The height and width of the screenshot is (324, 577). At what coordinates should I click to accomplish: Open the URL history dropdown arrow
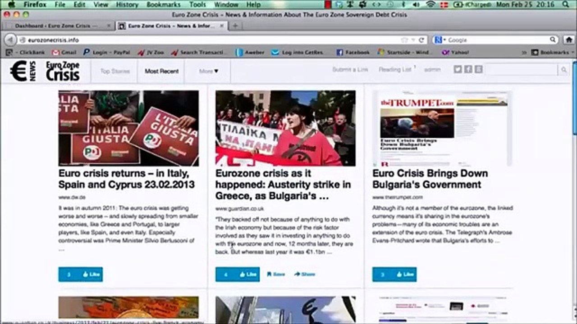pyautogui.click(x=413, y=40)
